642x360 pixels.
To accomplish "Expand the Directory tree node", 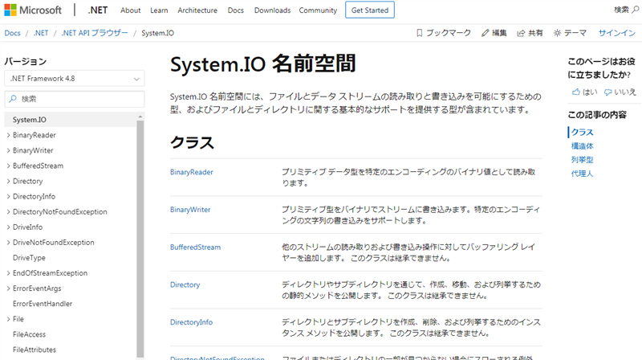I will [x=8, y=181].
